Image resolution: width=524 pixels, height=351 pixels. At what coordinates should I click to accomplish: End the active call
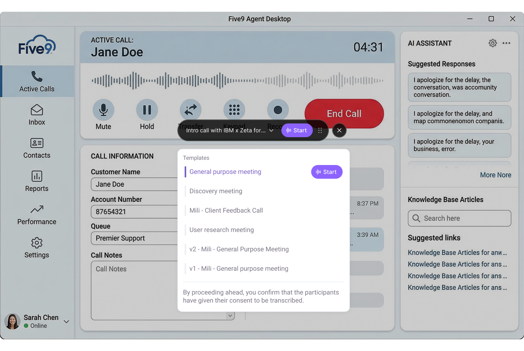click(344, 114)
